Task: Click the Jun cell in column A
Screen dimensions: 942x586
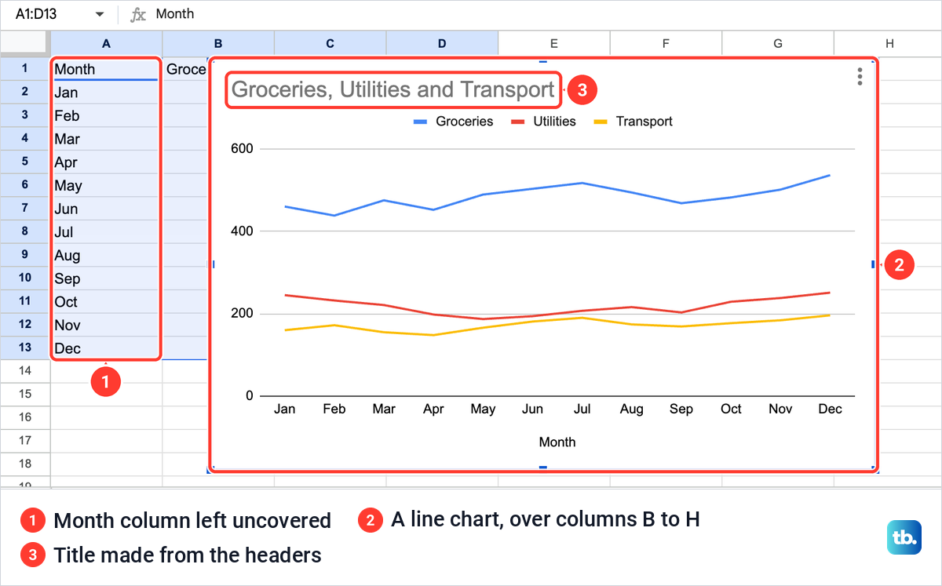Action: 106,209
